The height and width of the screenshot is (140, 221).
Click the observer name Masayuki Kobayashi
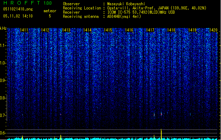pos(126,4)
